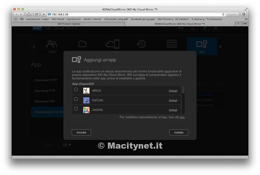Open 'Dal Tirreno a...lla Calabria' bookmark
The width and height of the screenshot is (260, 175).
pos(173,19)
